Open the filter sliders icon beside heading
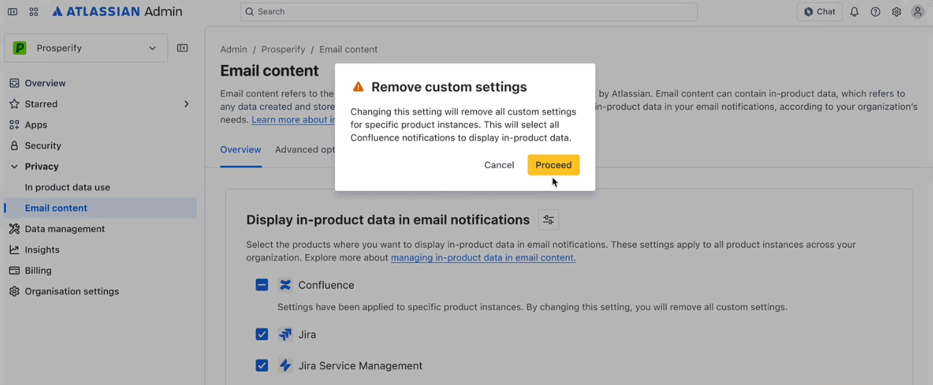The width and height of the screenshot is (933, 385). (548, 220)
